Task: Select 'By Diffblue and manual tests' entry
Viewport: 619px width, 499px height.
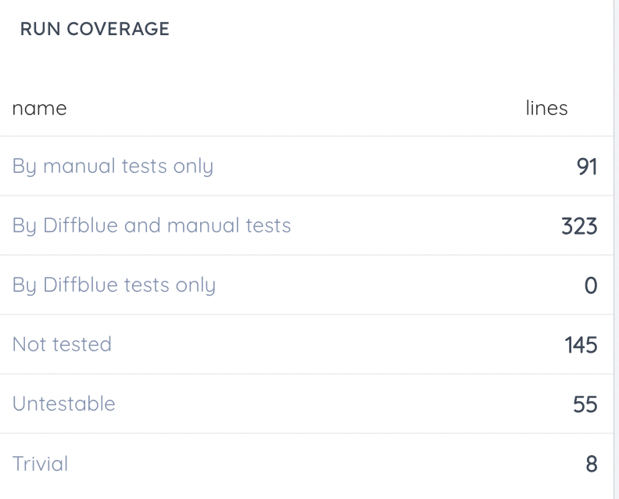Action: pyautogui.click(x=152, y=226)
